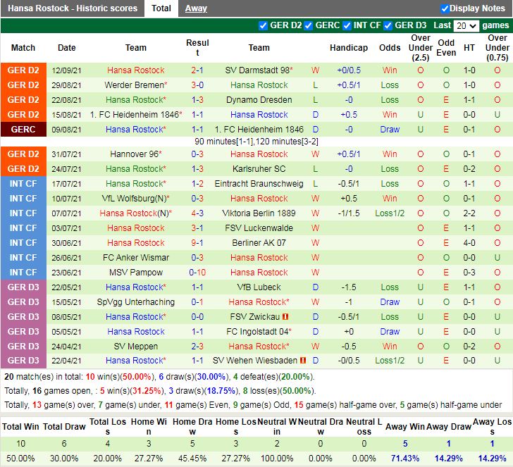Disable the GERC competition filter
The image size is (513, 467).
(x=309, y=25)
